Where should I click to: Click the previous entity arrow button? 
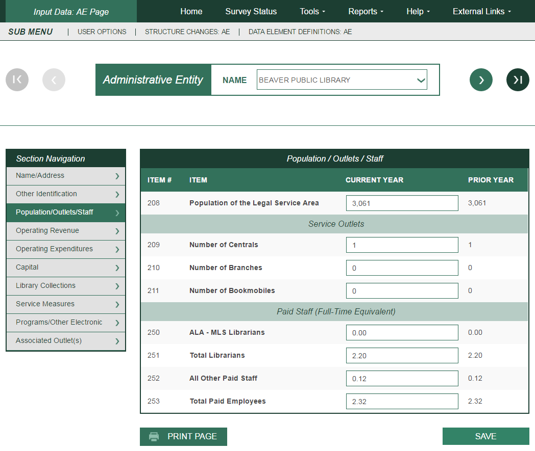tap(54, 79)
